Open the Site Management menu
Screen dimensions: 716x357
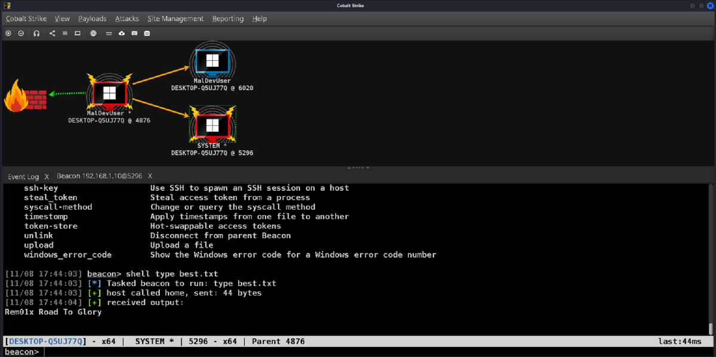175,18
